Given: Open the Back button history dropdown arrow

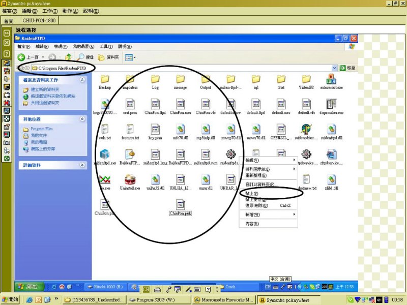Looking at the screenshot, I should (43, 57).
